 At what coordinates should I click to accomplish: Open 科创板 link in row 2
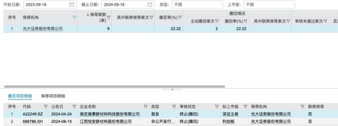pyautogui.click(x=228, y=122)
